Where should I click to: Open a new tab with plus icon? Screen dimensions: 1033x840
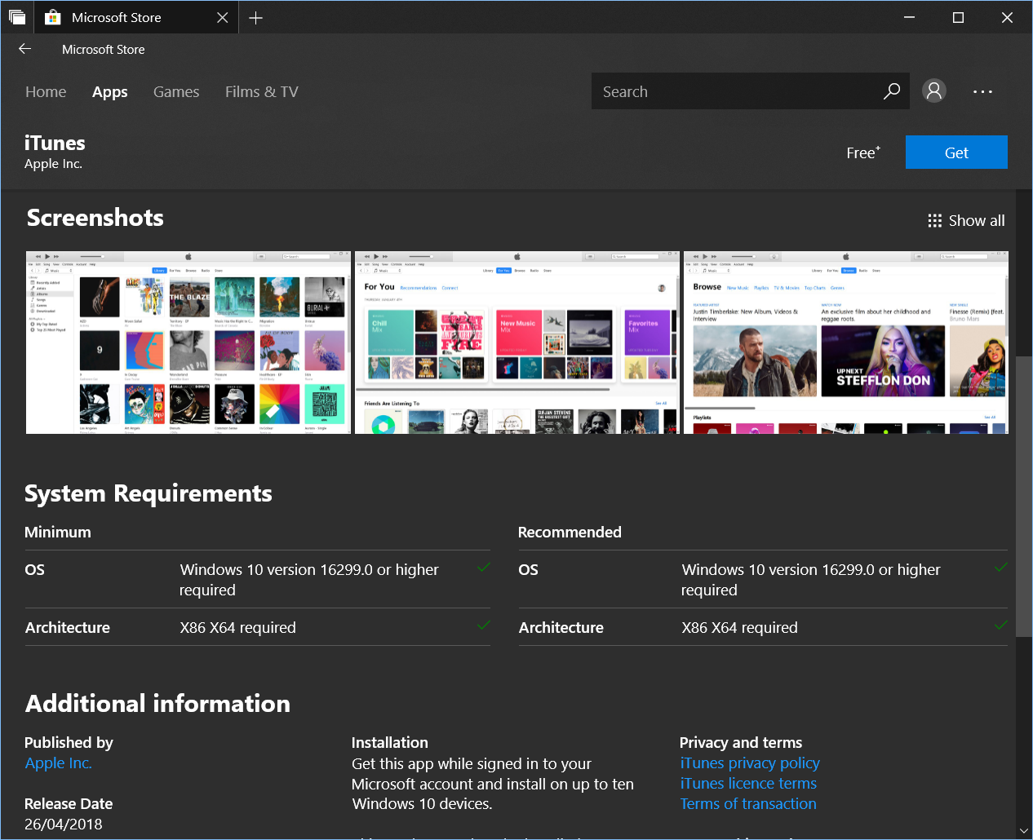point(256,18)
